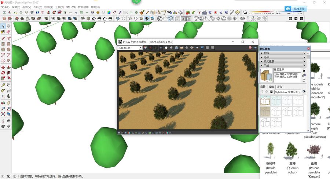Open 相机(C) menu
This screenshot has width=330, height=179.
point(38,7)
